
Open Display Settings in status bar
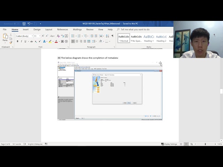[169, 144]
